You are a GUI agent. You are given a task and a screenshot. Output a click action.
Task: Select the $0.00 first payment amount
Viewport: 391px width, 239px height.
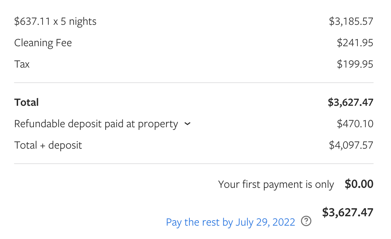tap(359, 184)
